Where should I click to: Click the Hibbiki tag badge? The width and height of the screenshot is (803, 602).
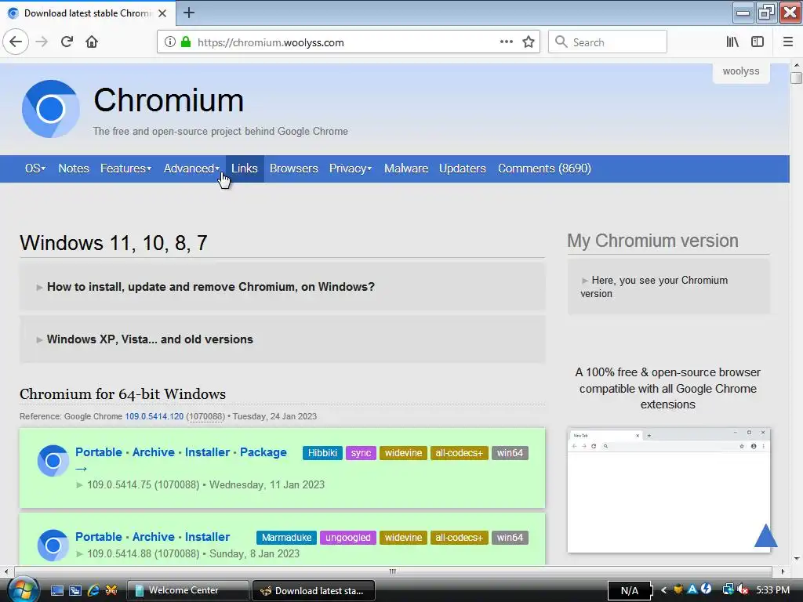coord(322,453)
